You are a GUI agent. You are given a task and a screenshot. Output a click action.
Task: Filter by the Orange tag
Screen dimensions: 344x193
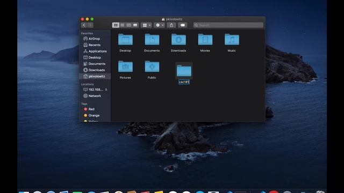pos(95,115)
